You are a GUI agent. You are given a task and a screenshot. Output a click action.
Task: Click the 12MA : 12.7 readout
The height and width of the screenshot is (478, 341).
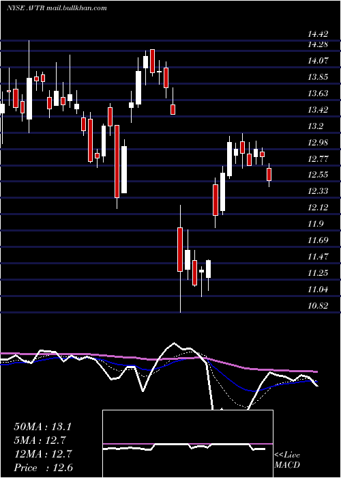coord(42,454)
